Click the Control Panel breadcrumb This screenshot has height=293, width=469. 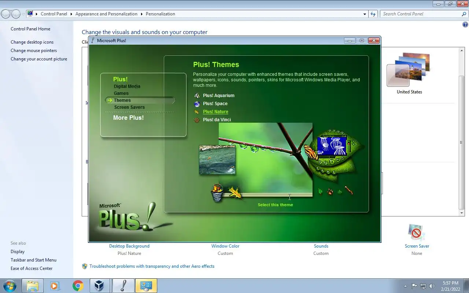[x=54, y=14]
